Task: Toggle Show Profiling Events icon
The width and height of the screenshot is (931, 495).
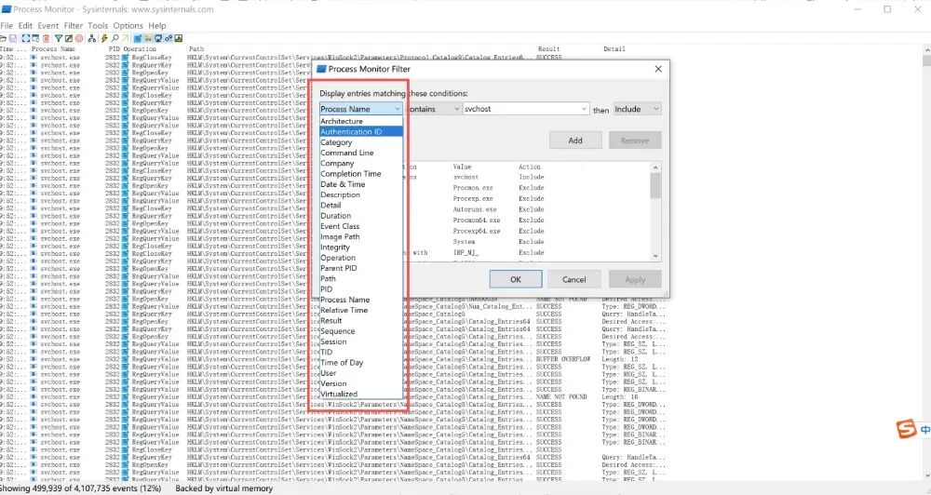Action: point(179,38)
